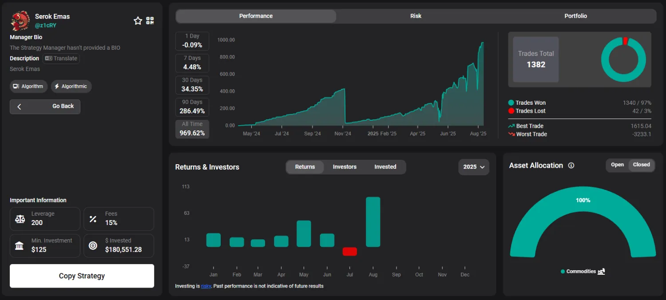This screenshot has height=300, width=666.
Task: Click the green Commodities legend dot
Action: pyautogui.click(x=563, y=272)
